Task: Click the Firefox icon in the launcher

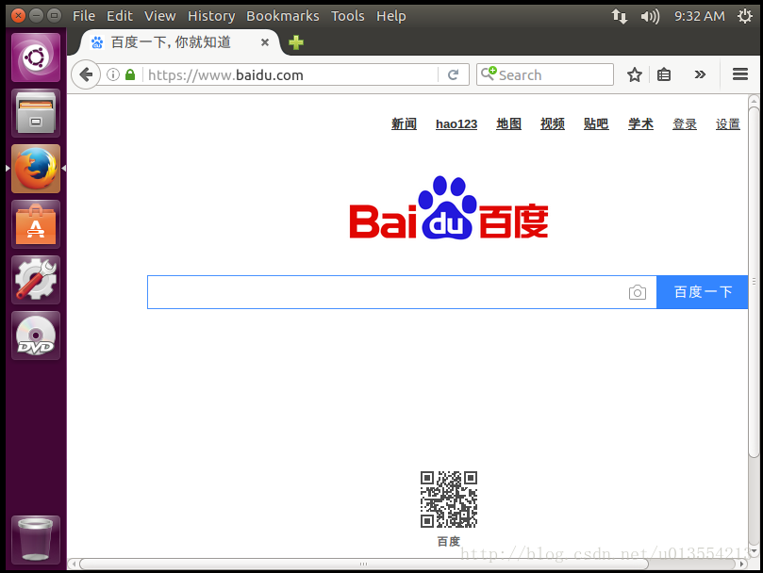Action: (x=36, y=169)
